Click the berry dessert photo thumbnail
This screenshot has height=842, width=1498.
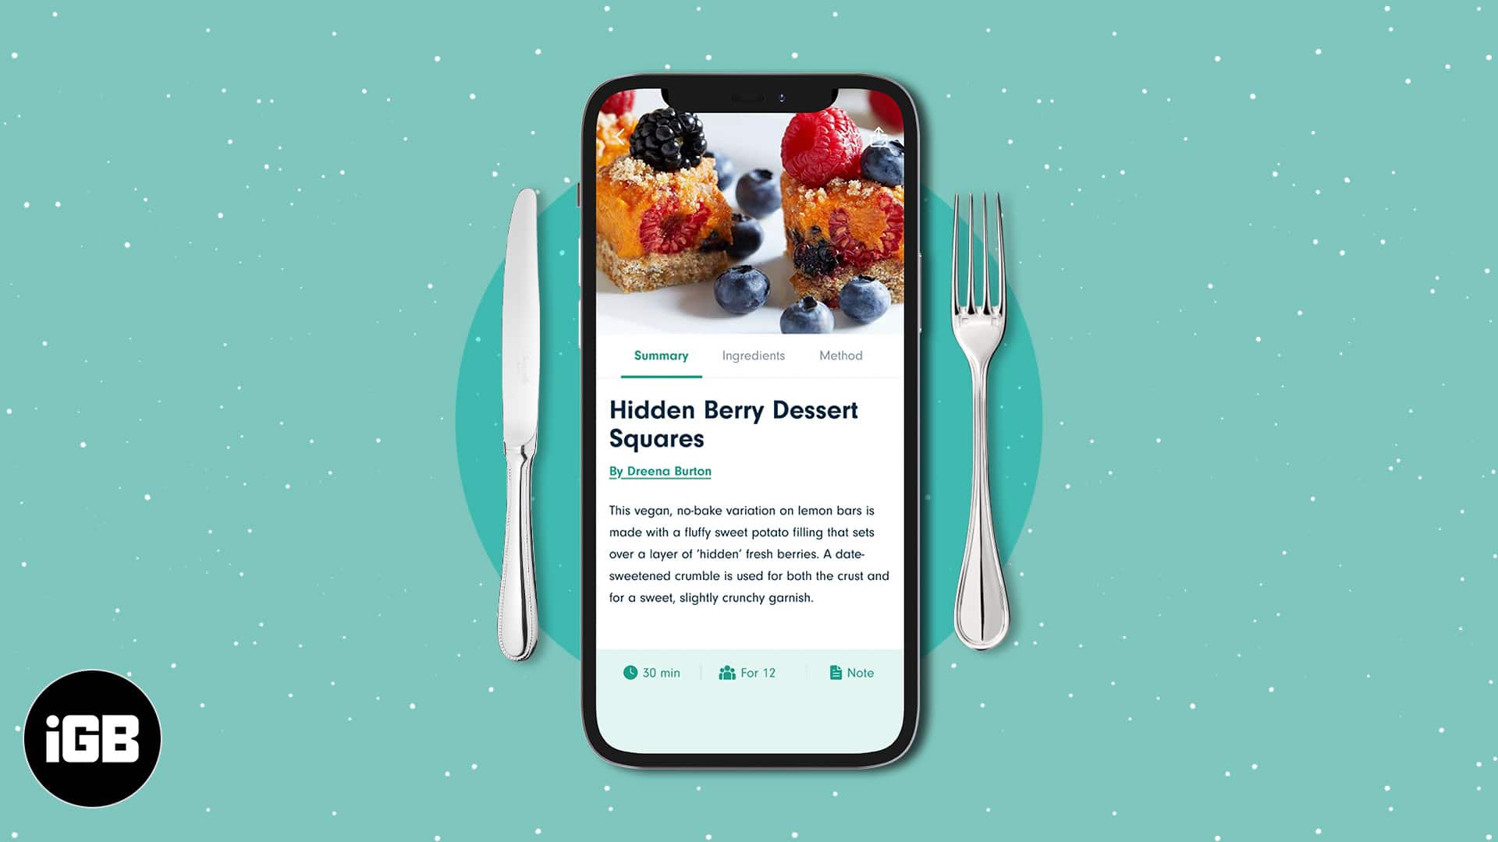[x=748, y=206]
